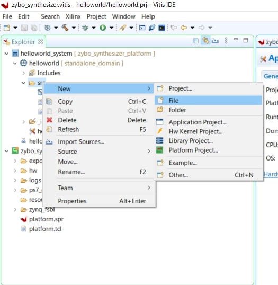Image resolution: width=278 pixels, height=285 pixels.
Task: Click the build configuration globe icon
Action: (48, 28)
